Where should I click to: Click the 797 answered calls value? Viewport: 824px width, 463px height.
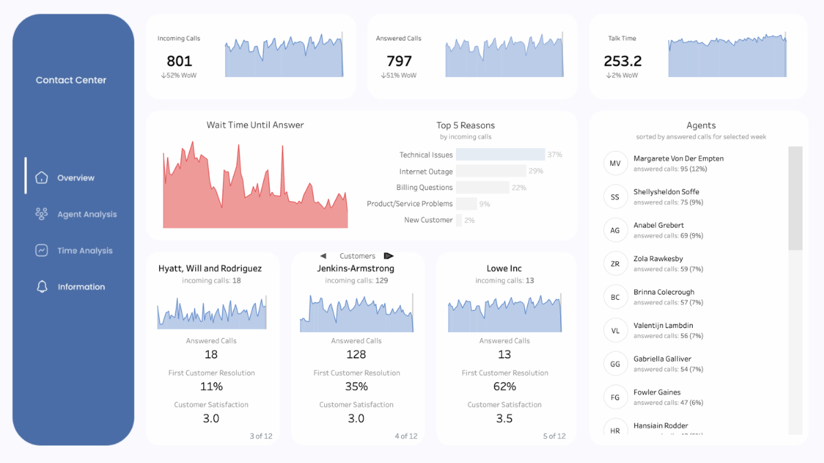click(x=399, y=61)
